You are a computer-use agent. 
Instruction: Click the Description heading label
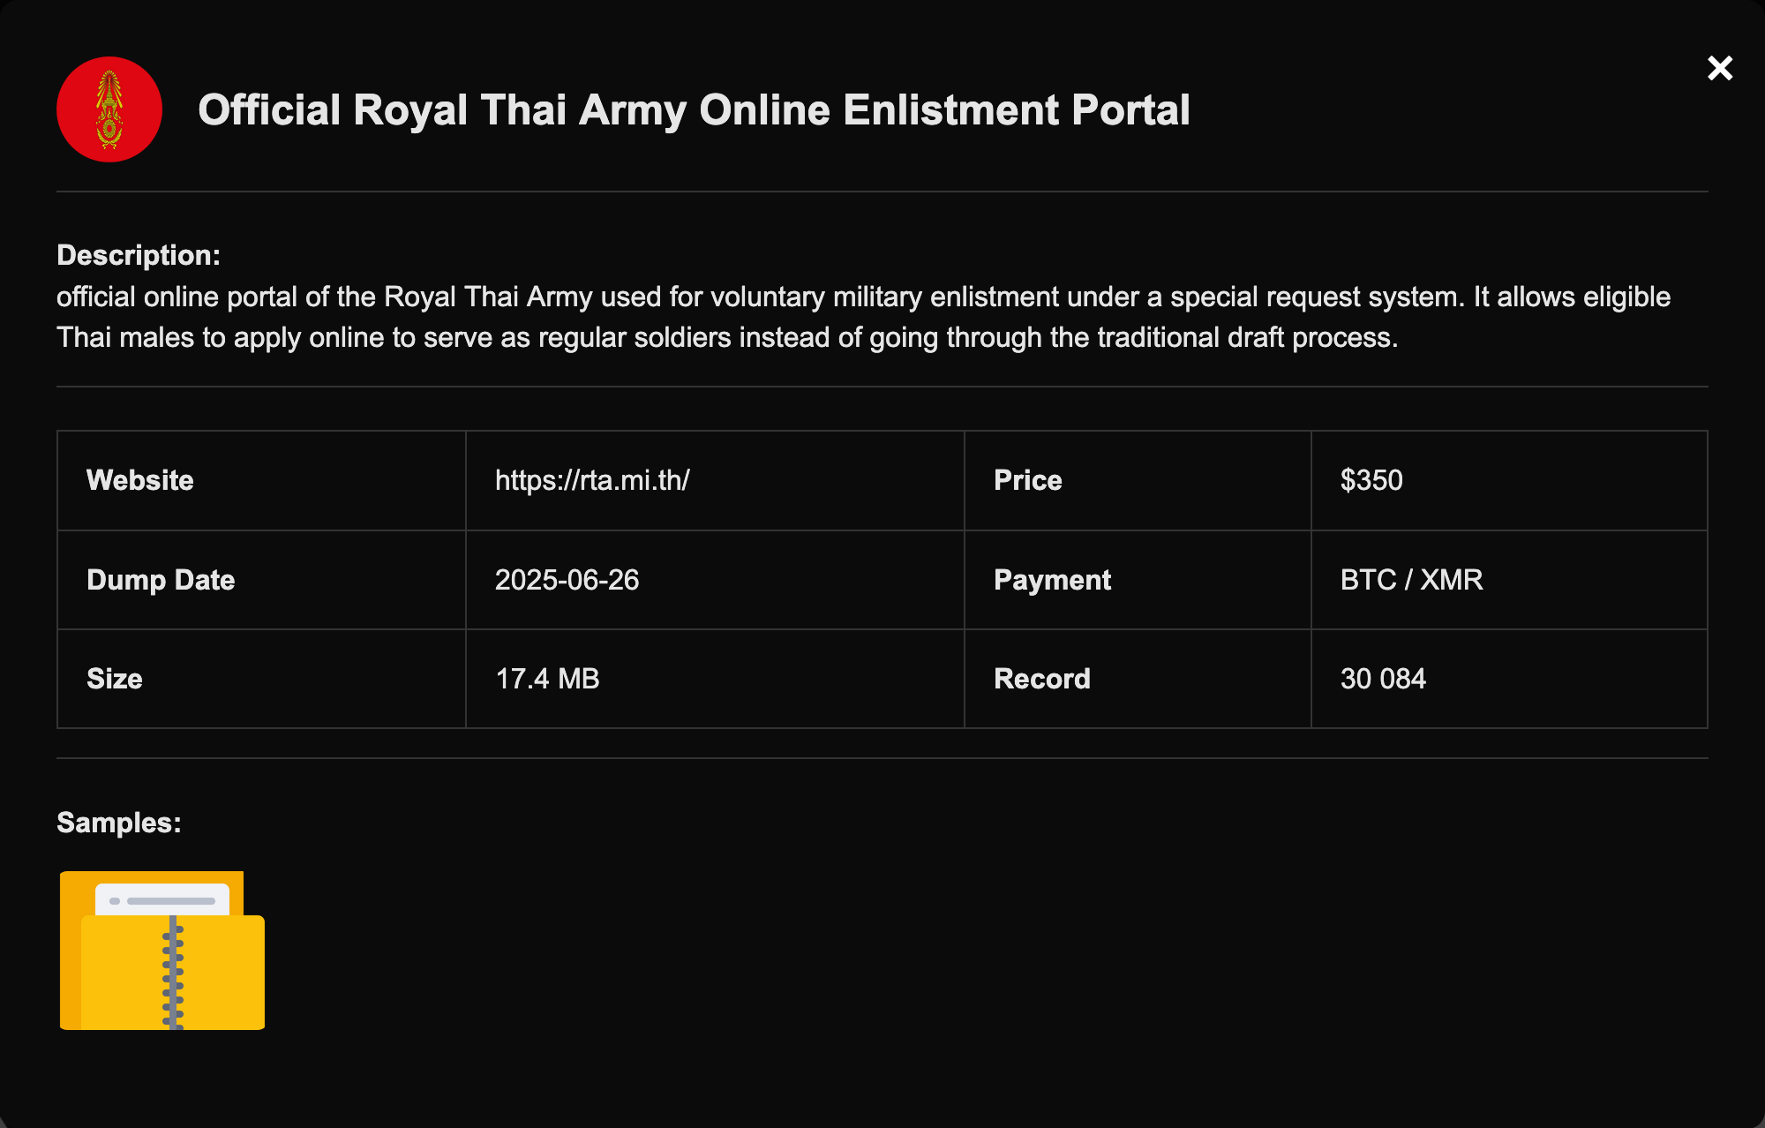point(139,255)
